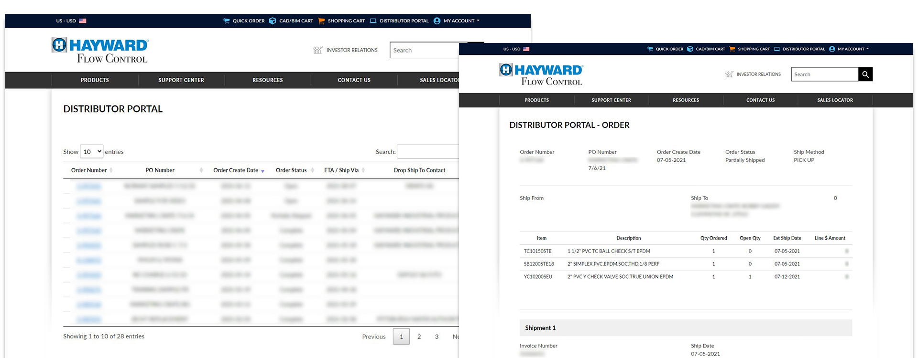Sort table by ETA / Ship Via column

point(344,170)
